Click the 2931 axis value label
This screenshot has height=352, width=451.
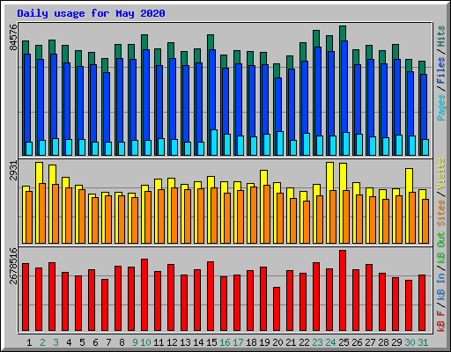coord(13,171)
